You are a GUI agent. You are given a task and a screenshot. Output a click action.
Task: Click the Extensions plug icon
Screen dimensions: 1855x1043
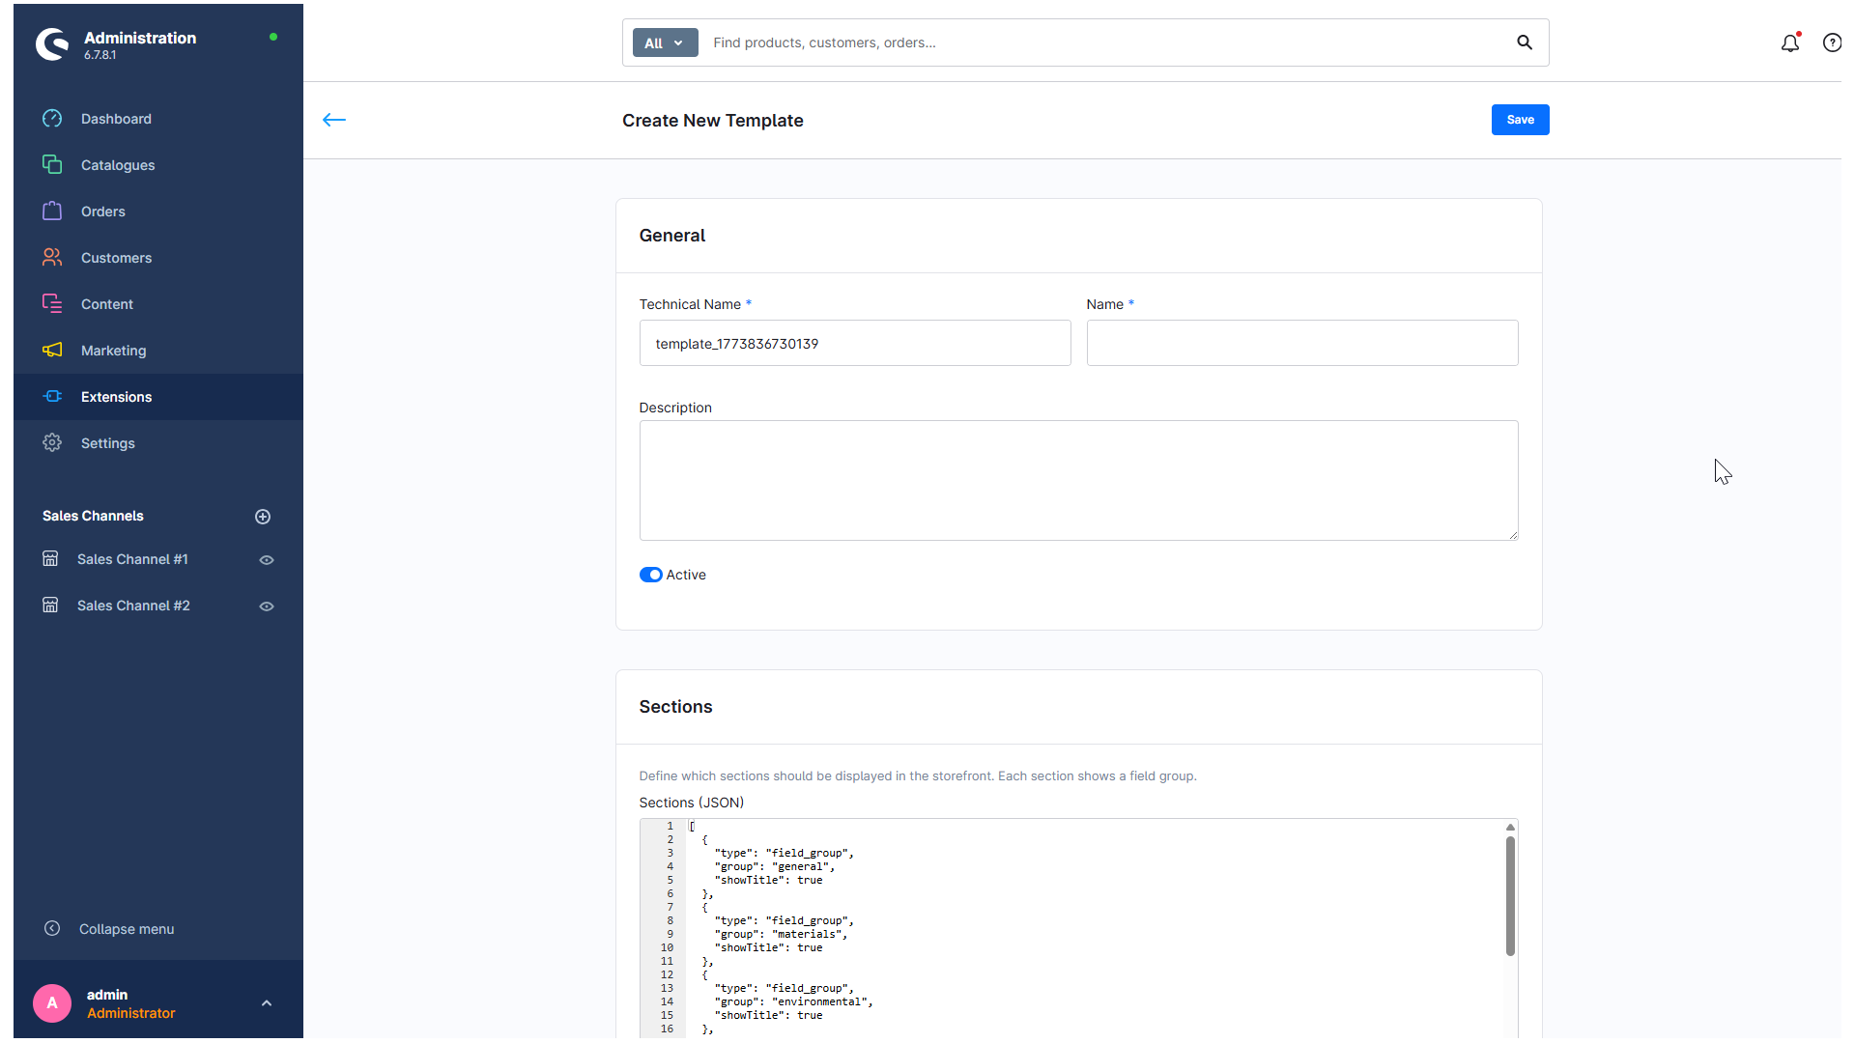(x=52, y=397)
